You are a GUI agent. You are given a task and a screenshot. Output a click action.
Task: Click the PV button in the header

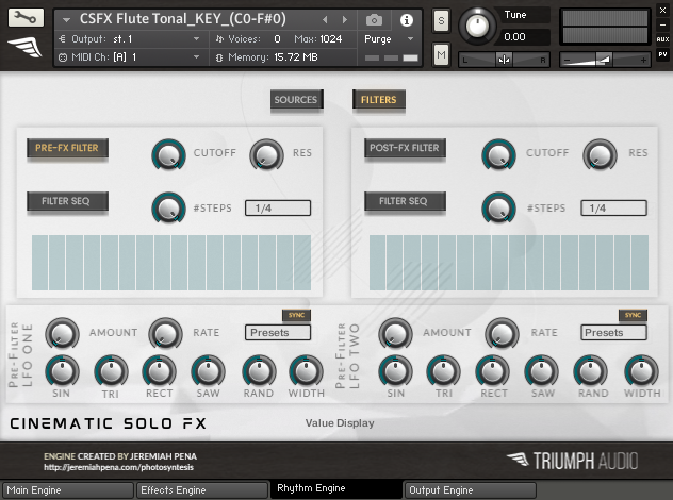pos(662,54)
